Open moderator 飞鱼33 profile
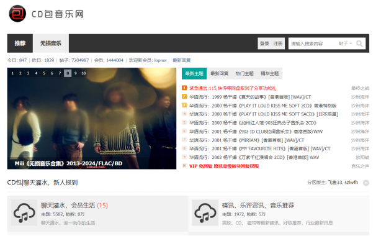The image size is (381, 236). (335, 183)
